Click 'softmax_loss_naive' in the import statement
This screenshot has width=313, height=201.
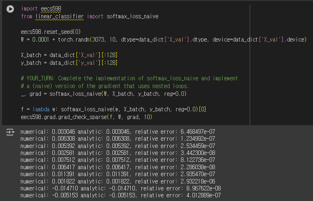pos(132,16)
